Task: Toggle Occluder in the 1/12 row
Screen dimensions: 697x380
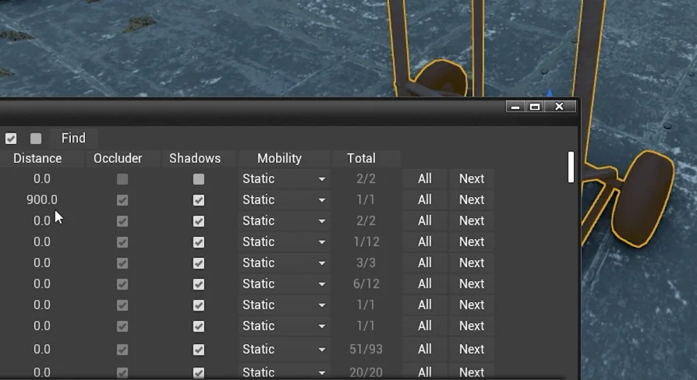Action: coord(122,242)
